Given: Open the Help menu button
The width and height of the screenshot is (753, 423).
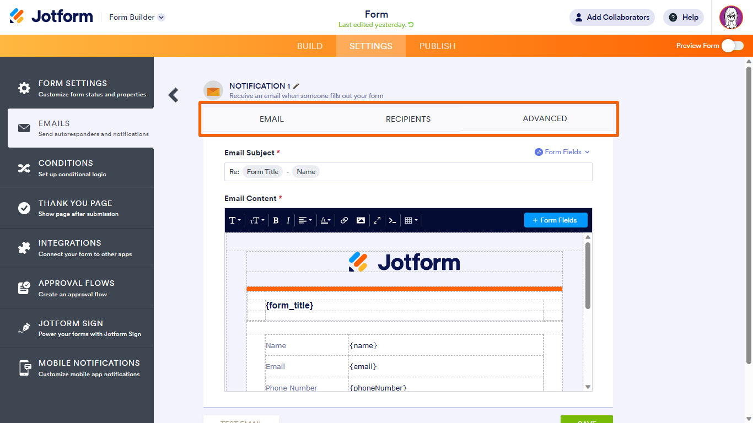Looking at the screenshot, I should (684, 17).
